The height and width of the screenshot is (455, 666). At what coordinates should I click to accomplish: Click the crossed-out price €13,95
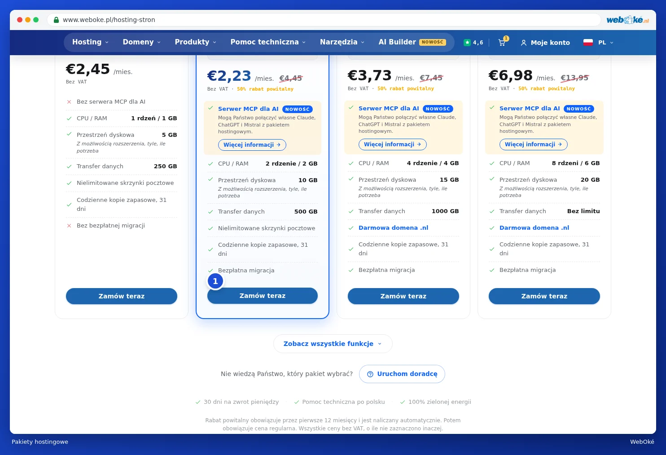pos(575,78)
